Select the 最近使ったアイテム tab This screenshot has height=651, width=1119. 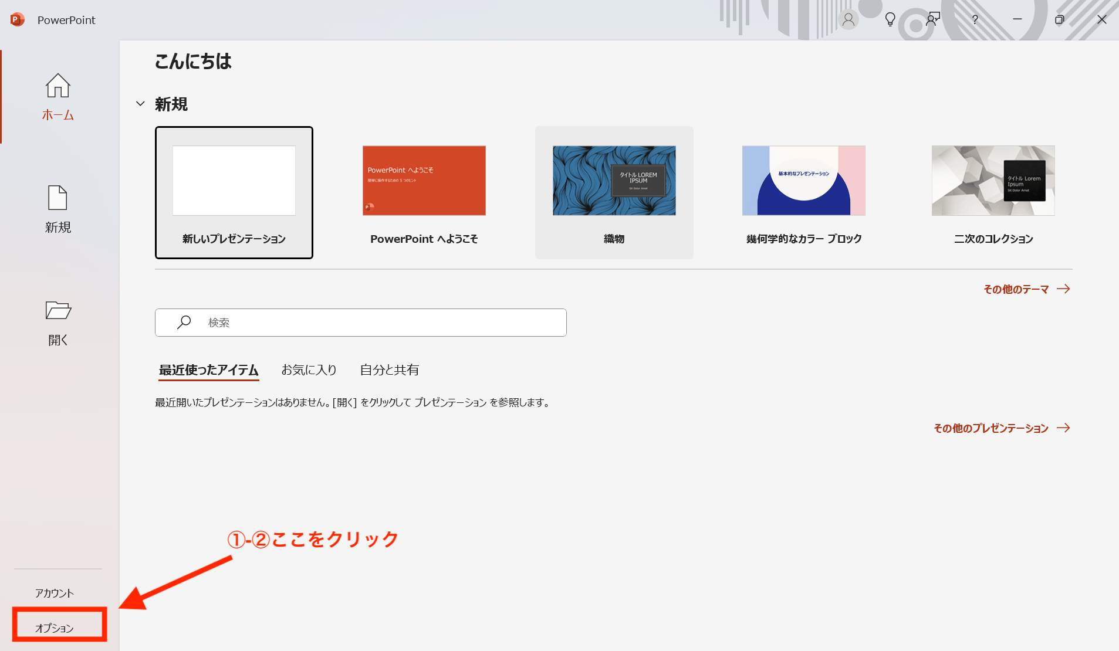[208, 369]
